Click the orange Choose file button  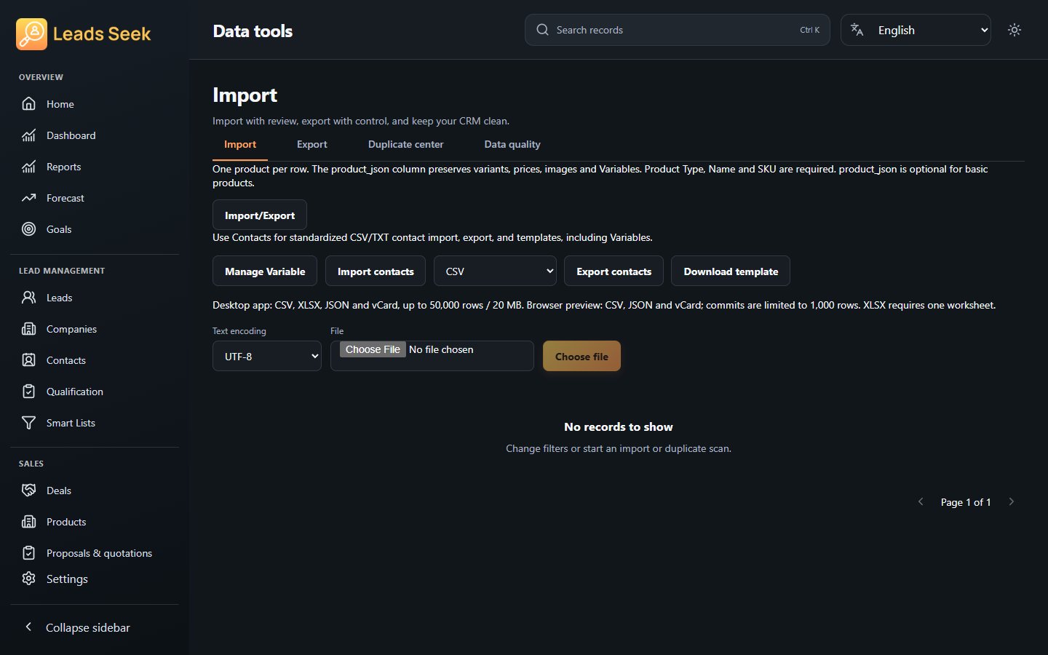tap(581, 357)
